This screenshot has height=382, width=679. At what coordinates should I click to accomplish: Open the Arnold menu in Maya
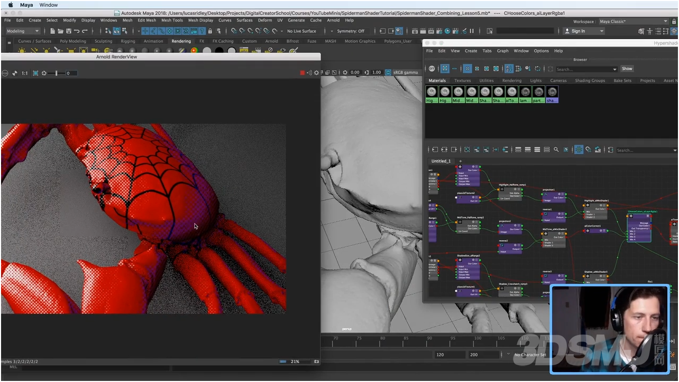pyautogui.click(x=333, y=20)
